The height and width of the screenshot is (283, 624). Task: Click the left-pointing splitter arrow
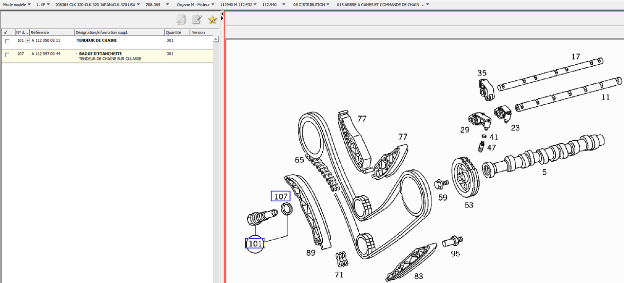[222, 15]
